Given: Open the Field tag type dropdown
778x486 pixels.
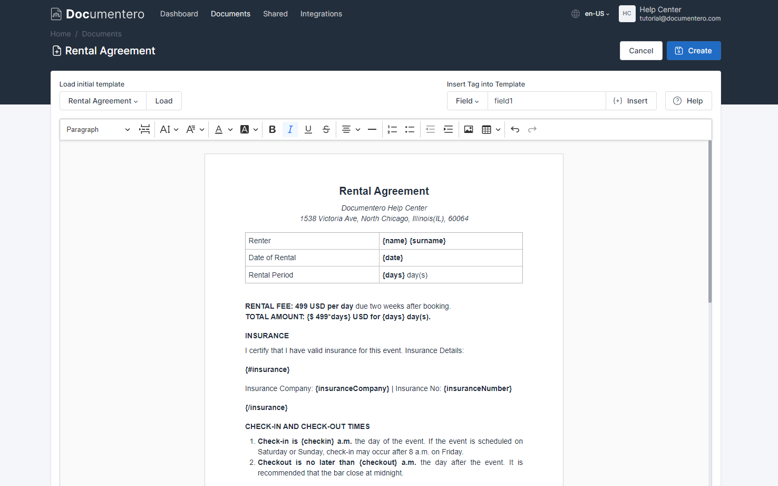Looking at the screenshot, I should coord(467,100).
